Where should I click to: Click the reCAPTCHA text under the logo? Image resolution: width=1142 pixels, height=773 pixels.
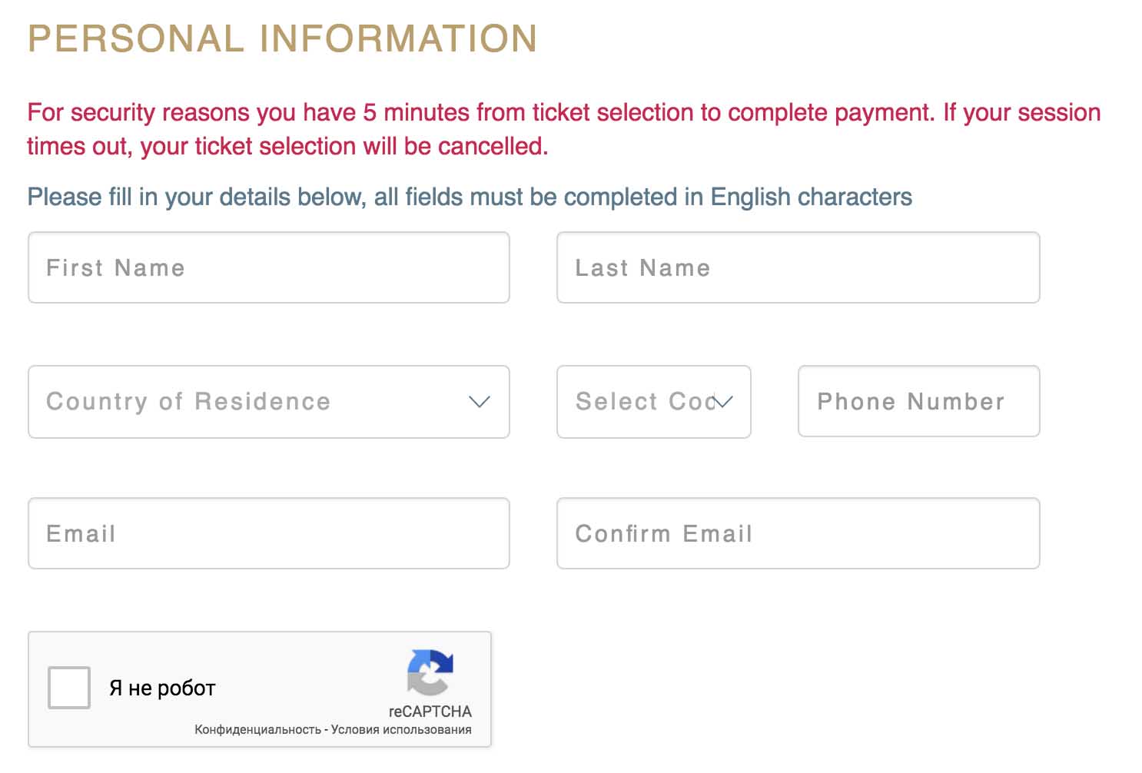(430, 712)
